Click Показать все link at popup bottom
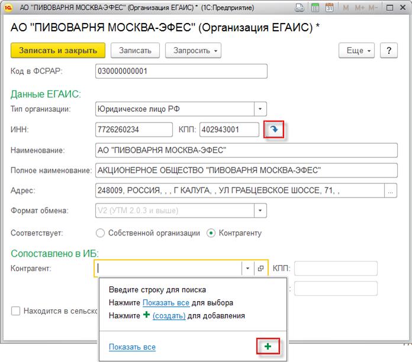This screenshot has width=412, height=362. point(132,347)
